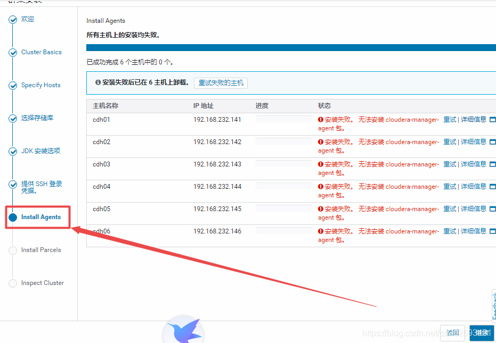Screen dimensions: 496x343
Task: Open 详细信息 for host cdh01
Action: point(474,120)
